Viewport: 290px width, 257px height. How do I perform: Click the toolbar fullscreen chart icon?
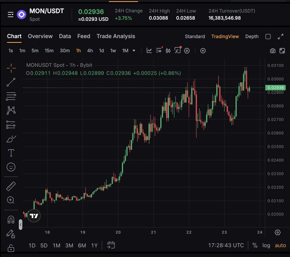pos(282,50)
